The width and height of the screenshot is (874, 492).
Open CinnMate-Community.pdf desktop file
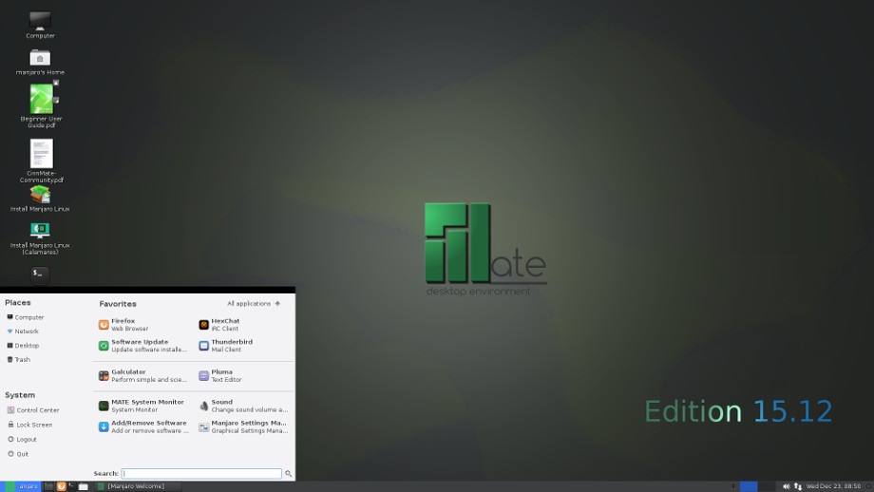tap(41, 161)
